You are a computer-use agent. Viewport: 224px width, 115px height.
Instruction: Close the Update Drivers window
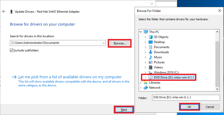pos(152,4)
